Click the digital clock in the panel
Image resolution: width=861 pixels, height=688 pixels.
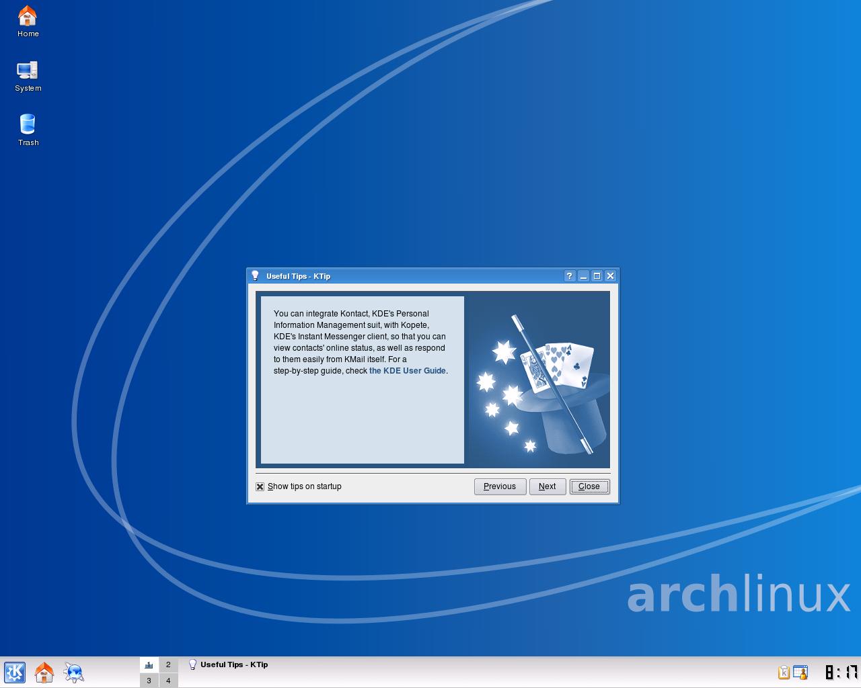tap(841, 673)
